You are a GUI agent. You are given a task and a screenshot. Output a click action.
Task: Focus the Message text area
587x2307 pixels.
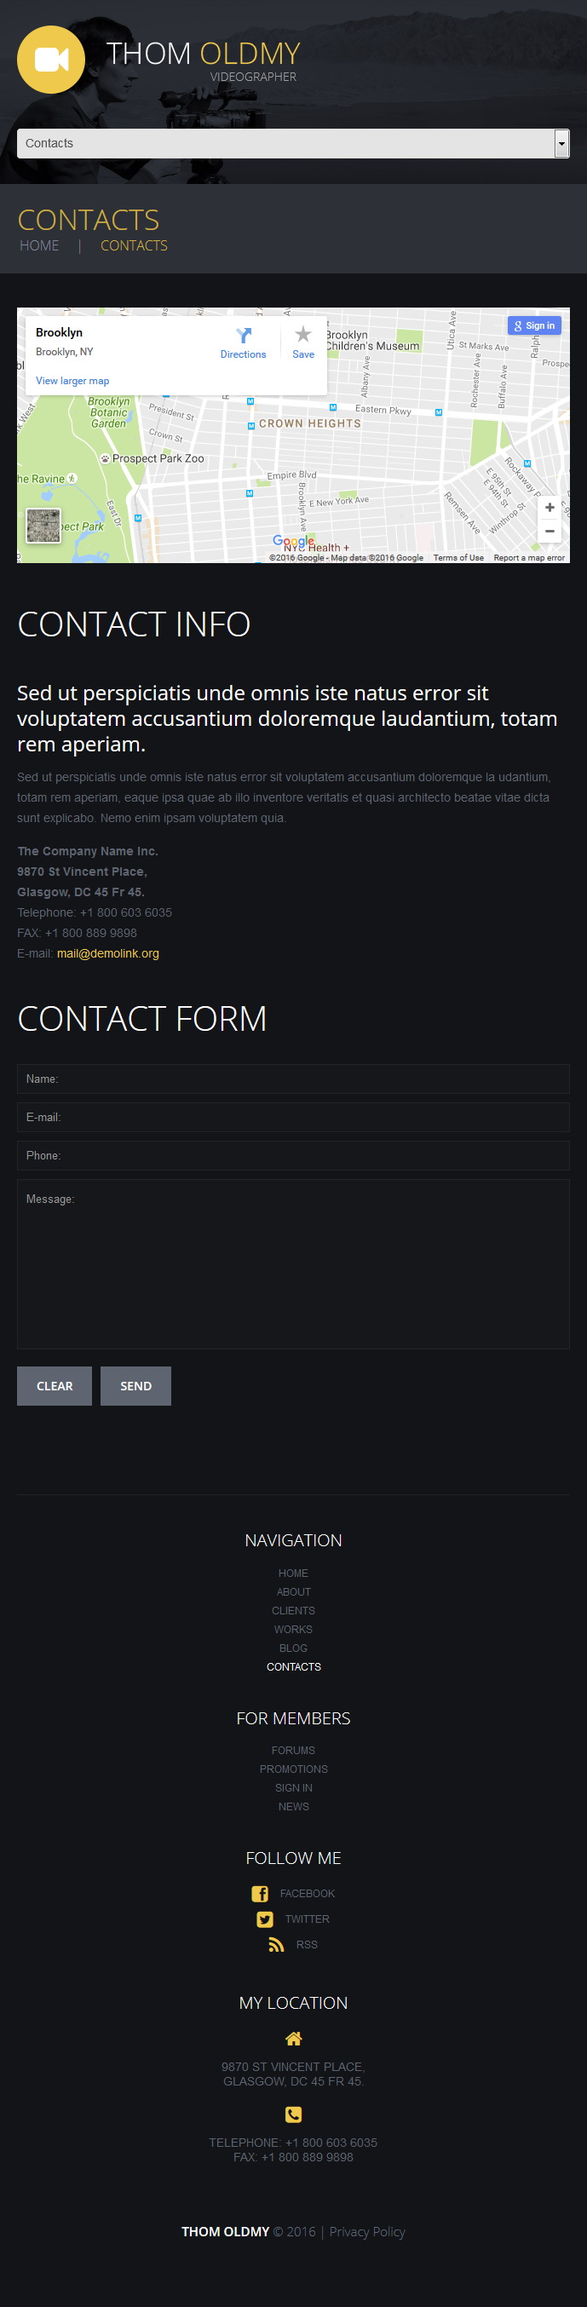coord(293,1264)
